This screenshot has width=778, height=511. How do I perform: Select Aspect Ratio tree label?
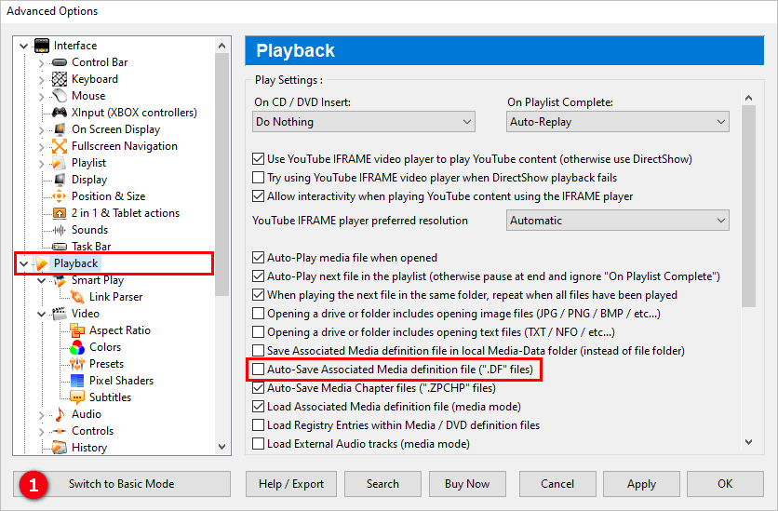[x=119, y=330]
